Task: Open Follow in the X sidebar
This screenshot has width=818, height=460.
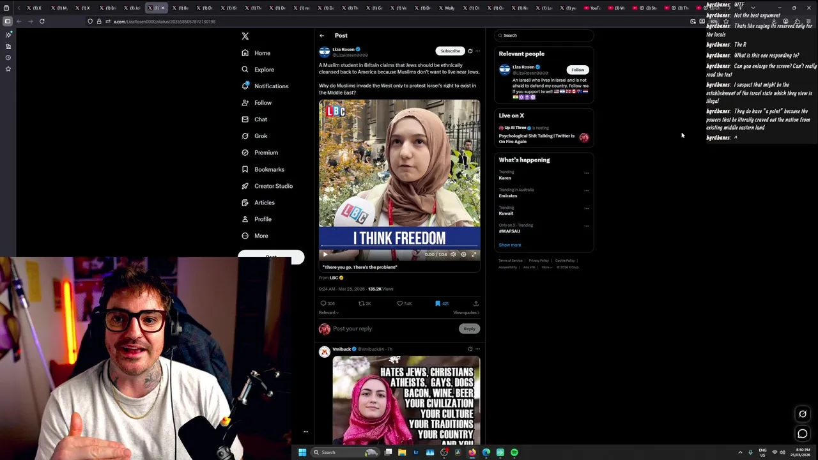Action: [x=257, y=103]
